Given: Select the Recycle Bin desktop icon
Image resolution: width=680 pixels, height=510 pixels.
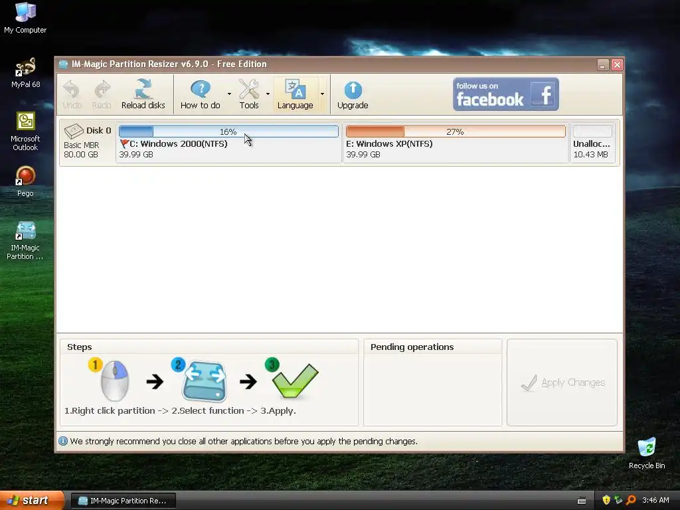Looking at the screenshot, I should click(x=647, y=454).
